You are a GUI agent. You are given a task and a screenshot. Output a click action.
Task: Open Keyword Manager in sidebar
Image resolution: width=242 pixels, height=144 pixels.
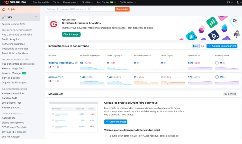click(12, 73)
